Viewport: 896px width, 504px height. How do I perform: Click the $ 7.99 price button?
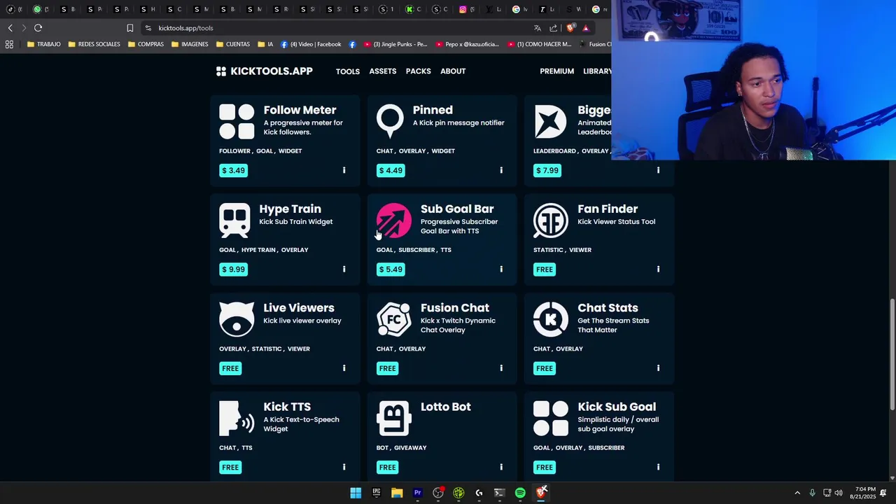(547, 170)
